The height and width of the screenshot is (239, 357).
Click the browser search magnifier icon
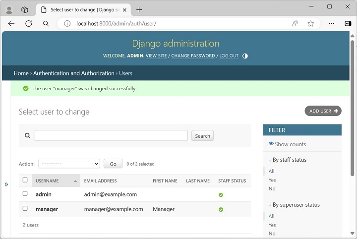coord(46,23)
